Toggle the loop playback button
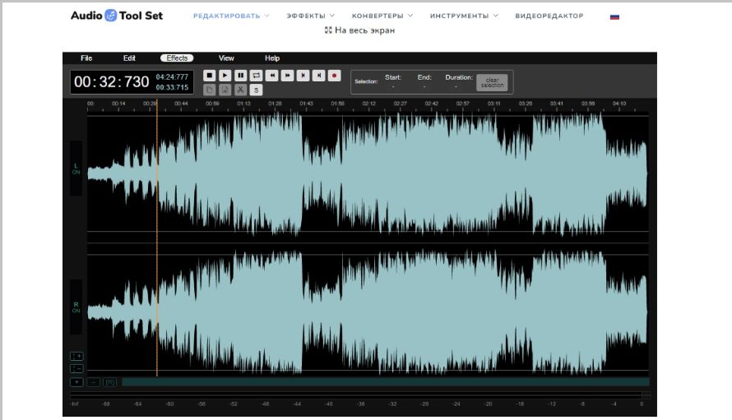732x420 pixels. click(257, 75)
